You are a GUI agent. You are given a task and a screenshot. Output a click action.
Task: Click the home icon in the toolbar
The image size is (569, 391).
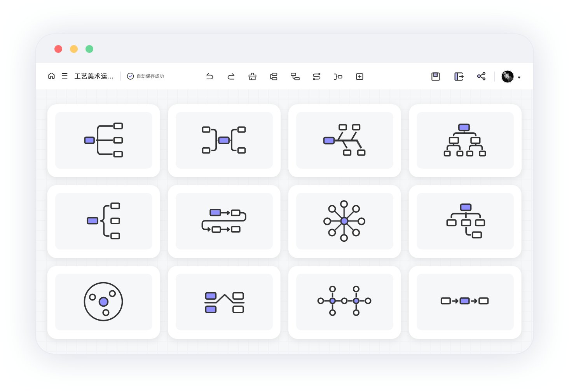pyautogui.click(x=51, y=76)
